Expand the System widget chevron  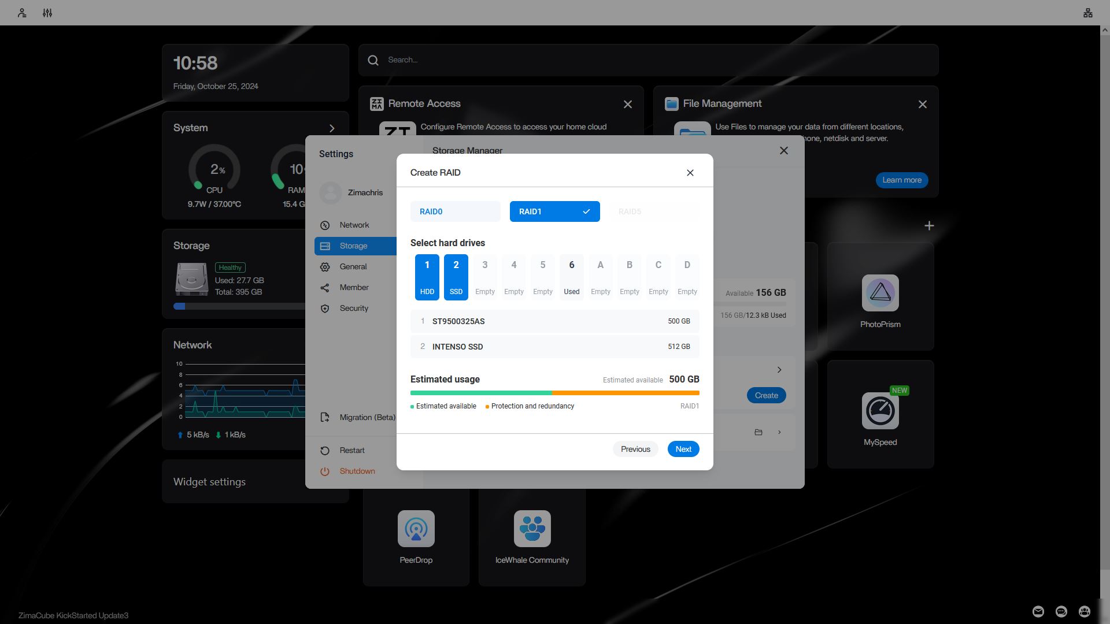pos(332,128)
